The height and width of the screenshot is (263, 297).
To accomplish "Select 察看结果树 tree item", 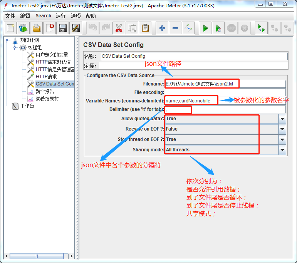I will (47, 99).
